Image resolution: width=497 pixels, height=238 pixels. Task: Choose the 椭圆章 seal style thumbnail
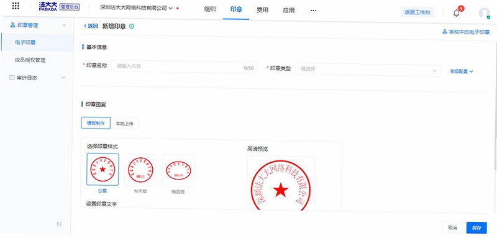coord(178,170)
